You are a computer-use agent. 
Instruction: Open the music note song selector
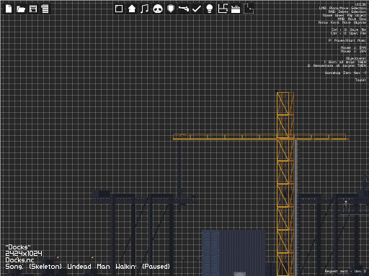tap(144, 9)
